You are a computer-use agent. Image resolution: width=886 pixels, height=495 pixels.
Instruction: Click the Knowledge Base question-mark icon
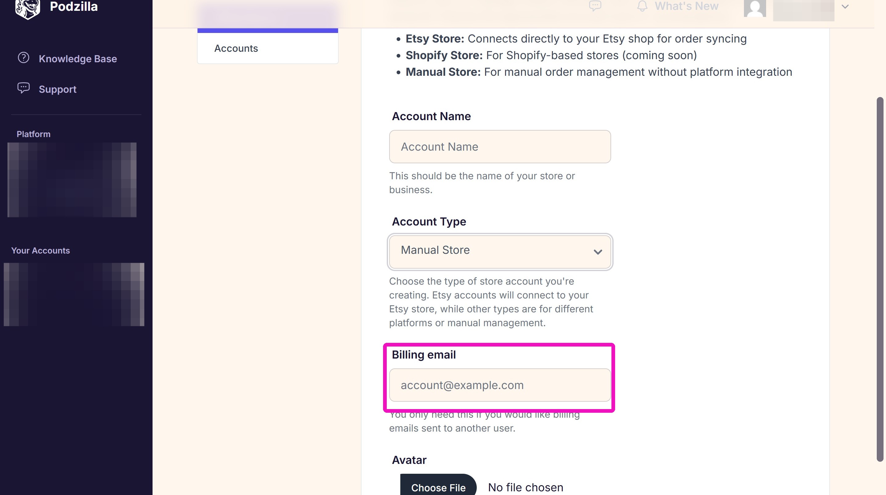(x=23, y=58)
